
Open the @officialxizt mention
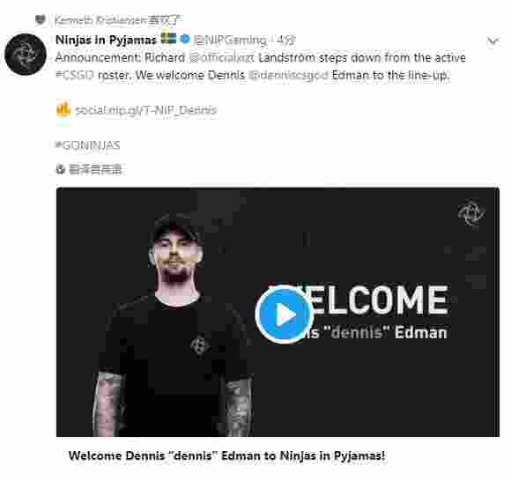[x=222, y=58]
